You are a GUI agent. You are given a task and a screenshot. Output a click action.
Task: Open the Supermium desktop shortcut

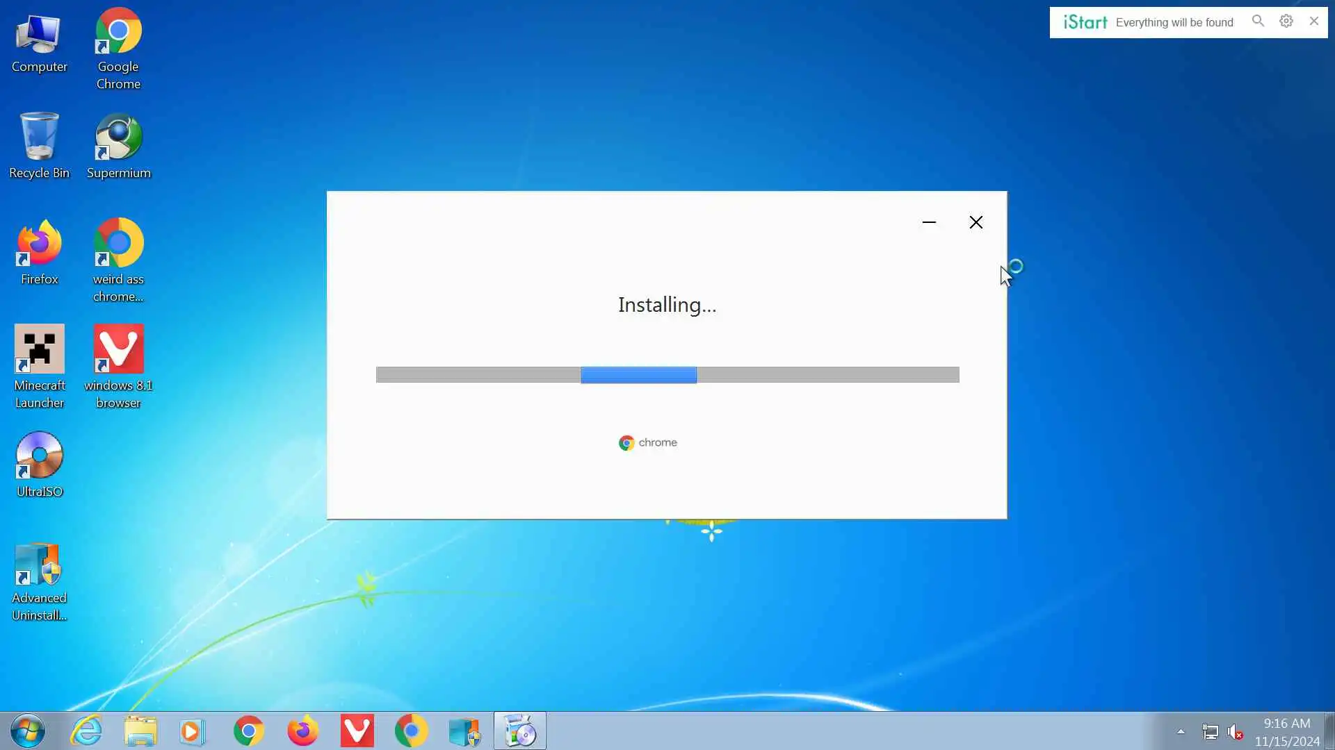pos(118,146)
